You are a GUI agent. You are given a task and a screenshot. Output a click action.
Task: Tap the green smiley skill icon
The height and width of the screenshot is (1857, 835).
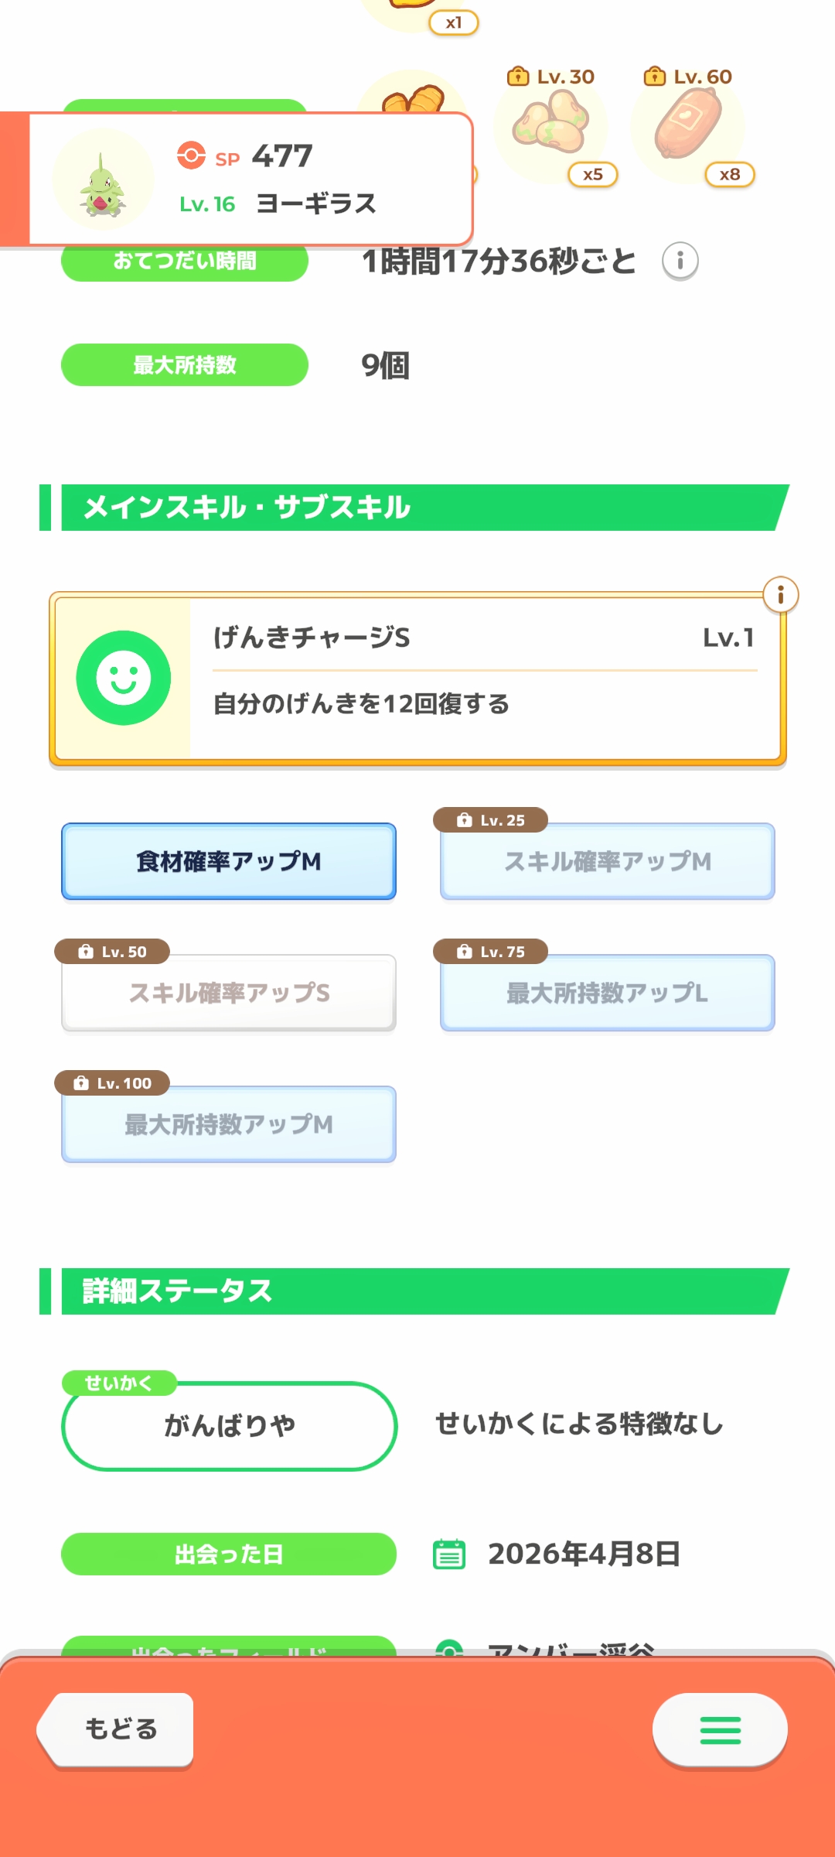coord(124,678)
